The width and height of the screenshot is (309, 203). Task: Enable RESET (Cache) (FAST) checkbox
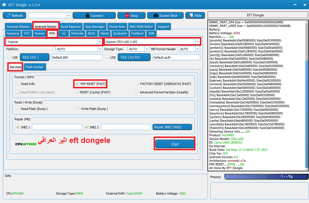[77, 92]
